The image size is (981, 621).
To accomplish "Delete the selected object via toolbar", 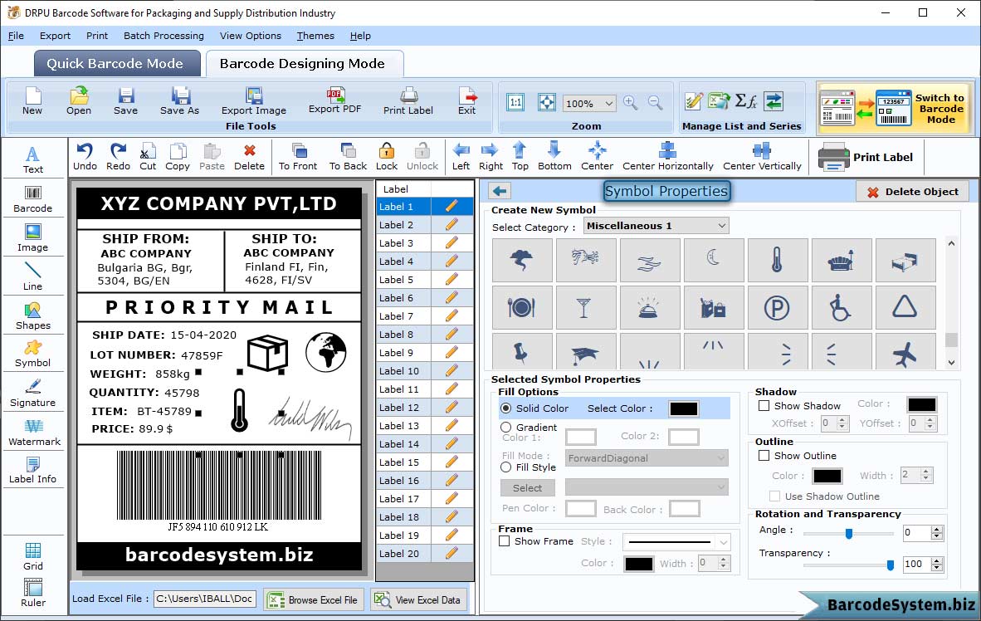I will pos(249,157).
